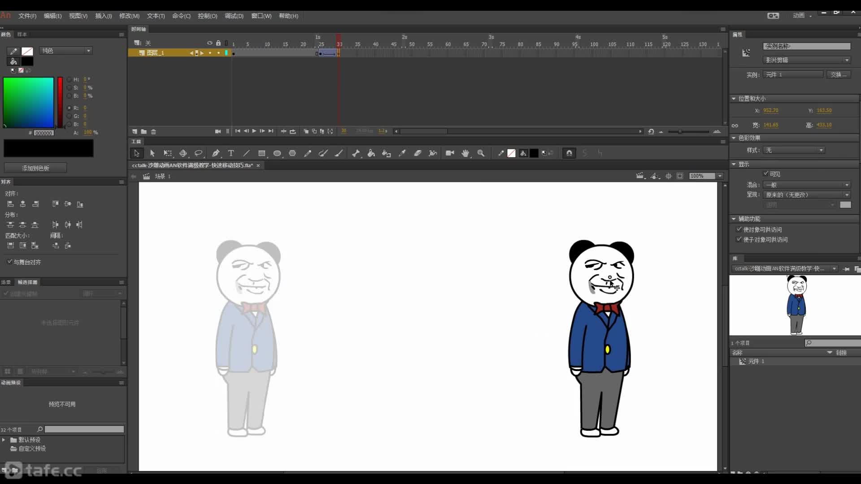The image size is (861, 484).
Task: Select the Pen tool
Action: tap(216, 153)
